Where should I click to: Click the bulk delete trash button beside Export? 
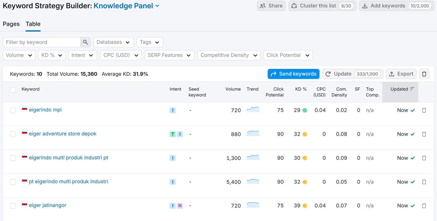pos(424,74)
